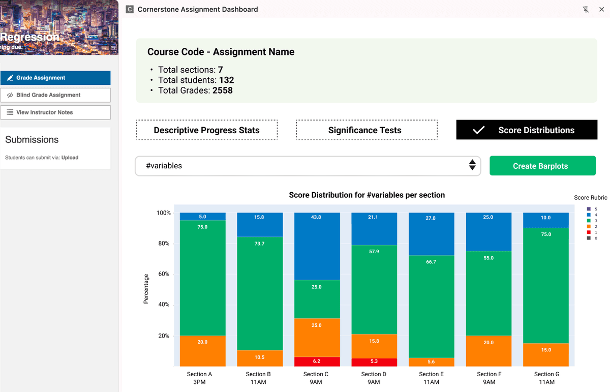The image size is (610, 392).
Task: Select the blue score 4 legend swatch
Action: click(589, 215)
